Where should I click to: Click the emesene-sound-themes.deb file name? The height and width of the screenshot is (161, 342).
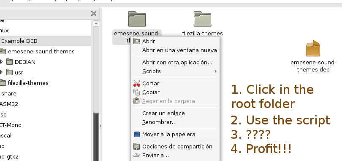[x=313, y=66]
